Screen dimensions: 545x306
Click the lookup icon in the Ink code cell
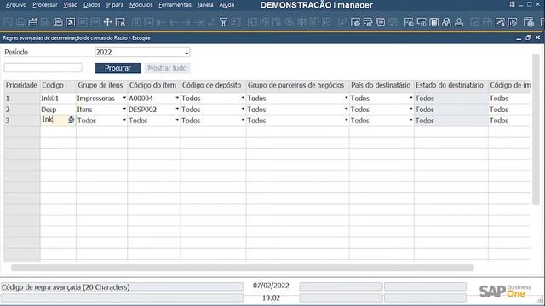(71, 120)
